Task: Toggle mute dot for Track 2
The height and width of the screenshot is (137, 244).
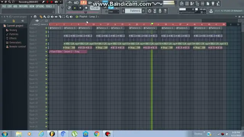Action: [46, 32]
